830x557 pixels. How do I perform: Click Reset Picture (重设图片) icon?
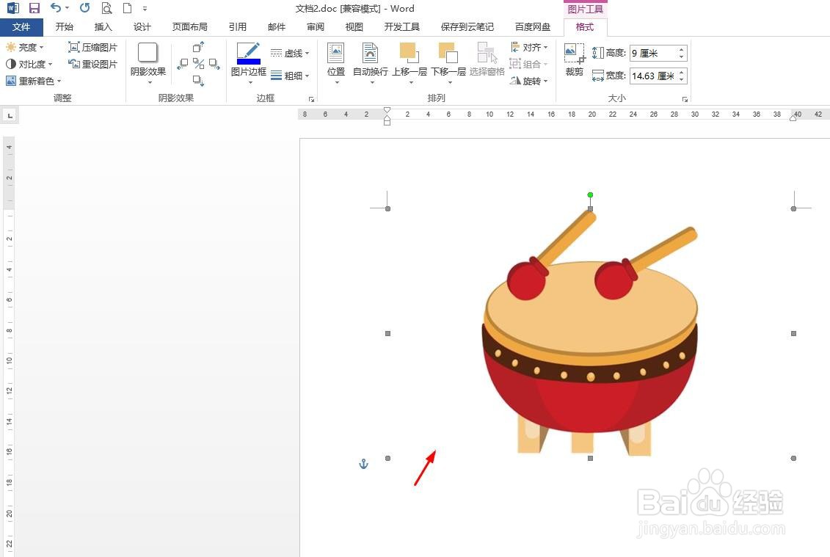74,64
